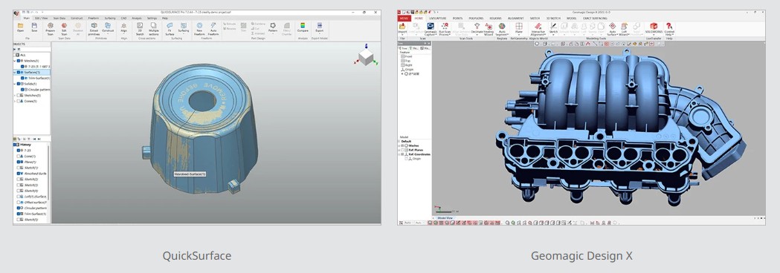This screenshot has height=273, width=780.
Task: Click Save in the QuickSurface ribbon
Action: (x=34, y=27)
